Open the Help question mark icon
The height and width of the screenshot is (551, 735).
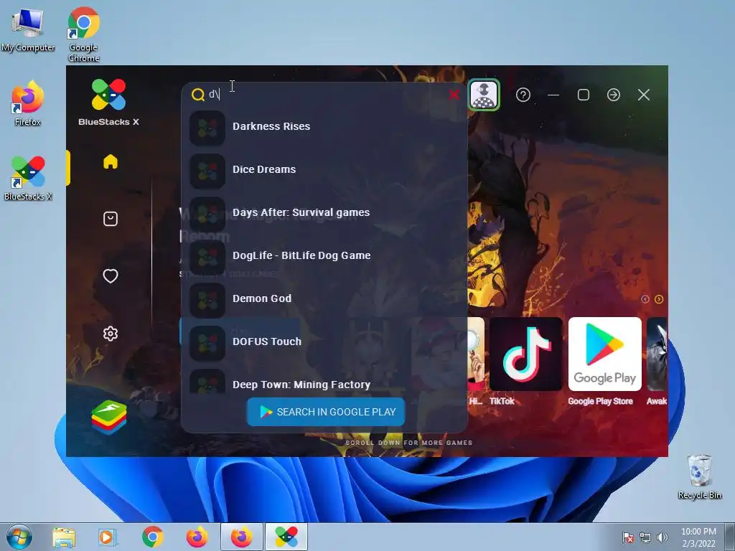click(x=523, y=95)
